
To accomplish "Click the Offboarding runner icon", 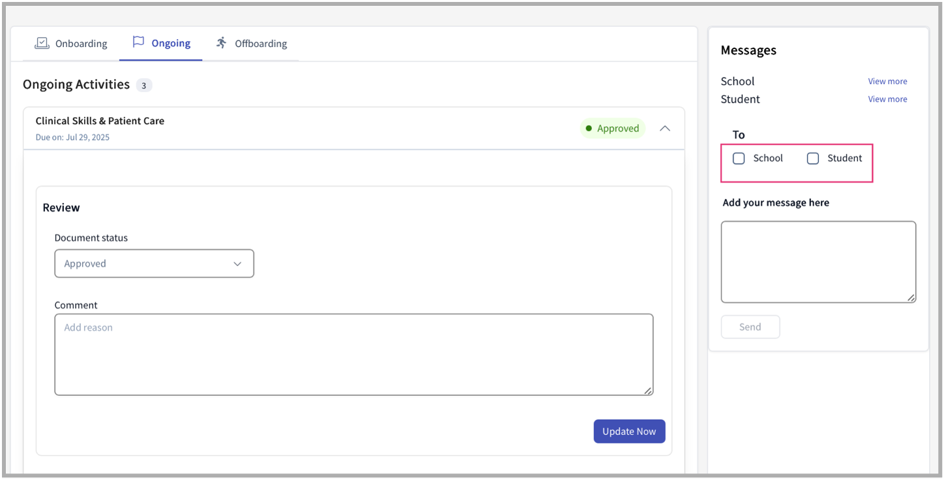I will click(x=220, y=42).
